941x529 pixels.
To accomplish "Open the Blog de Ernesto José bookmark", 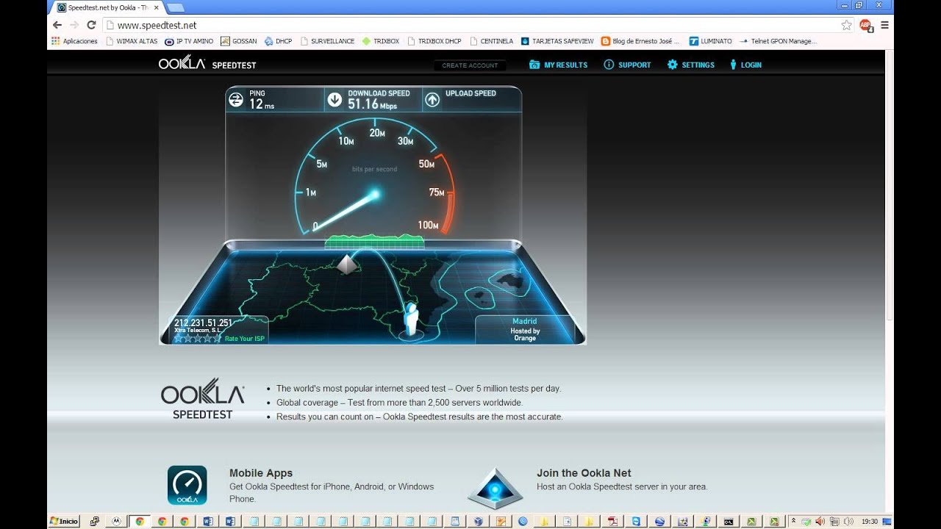I will coord(641,41).
